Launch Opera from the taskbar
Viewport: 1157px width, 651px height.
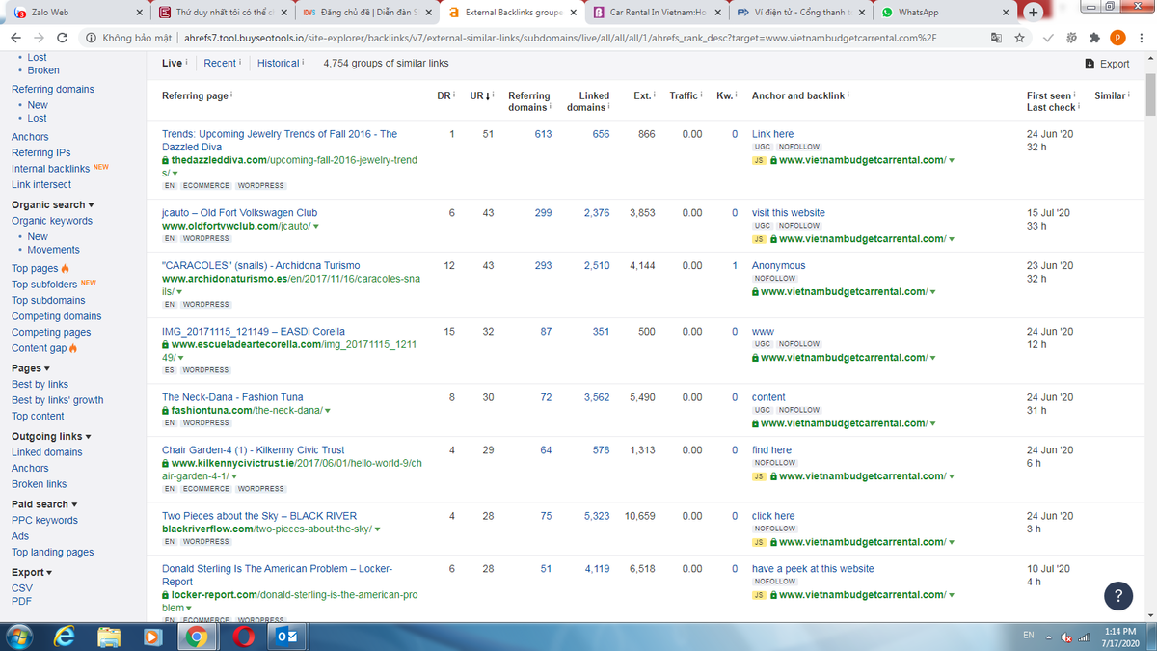pyautogui.click(x=242, y=637)
